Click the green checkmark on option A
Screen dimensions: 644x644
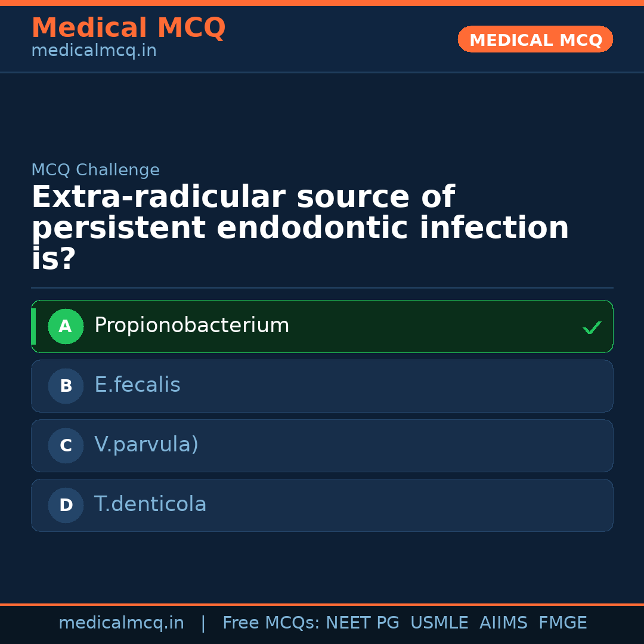point(592,327)
